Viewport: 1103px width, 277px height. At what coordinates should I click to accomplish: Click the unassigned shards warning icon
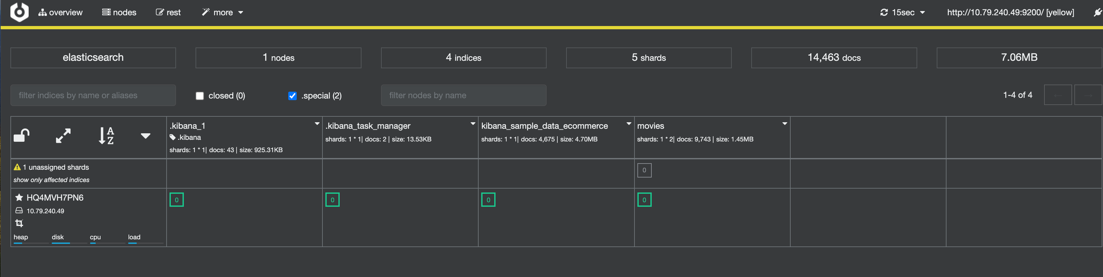(17, 167)
